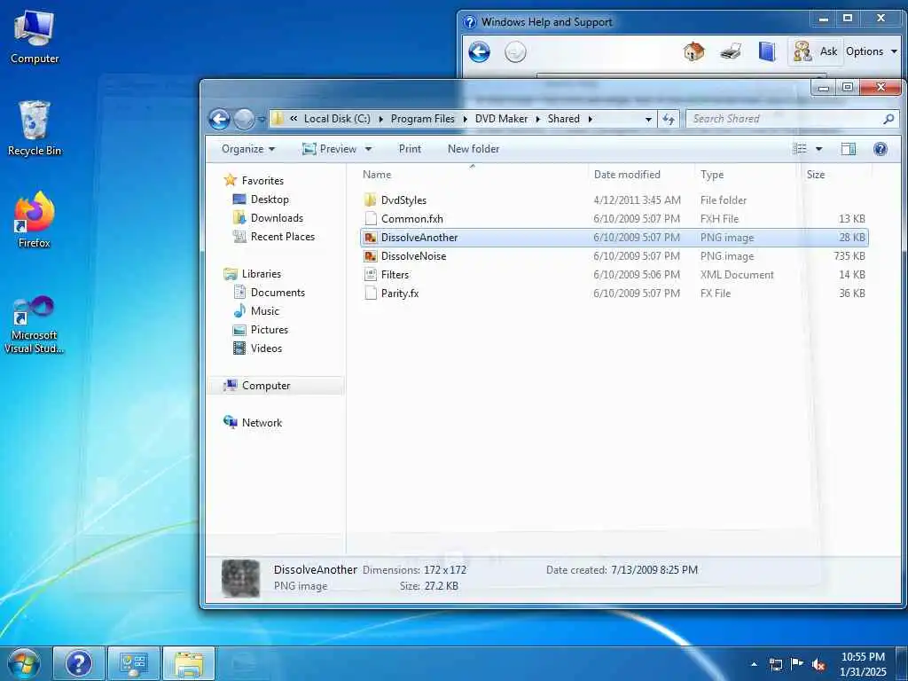Sort by Type column header
The image size is (908, 681).
tap(712, 175)
